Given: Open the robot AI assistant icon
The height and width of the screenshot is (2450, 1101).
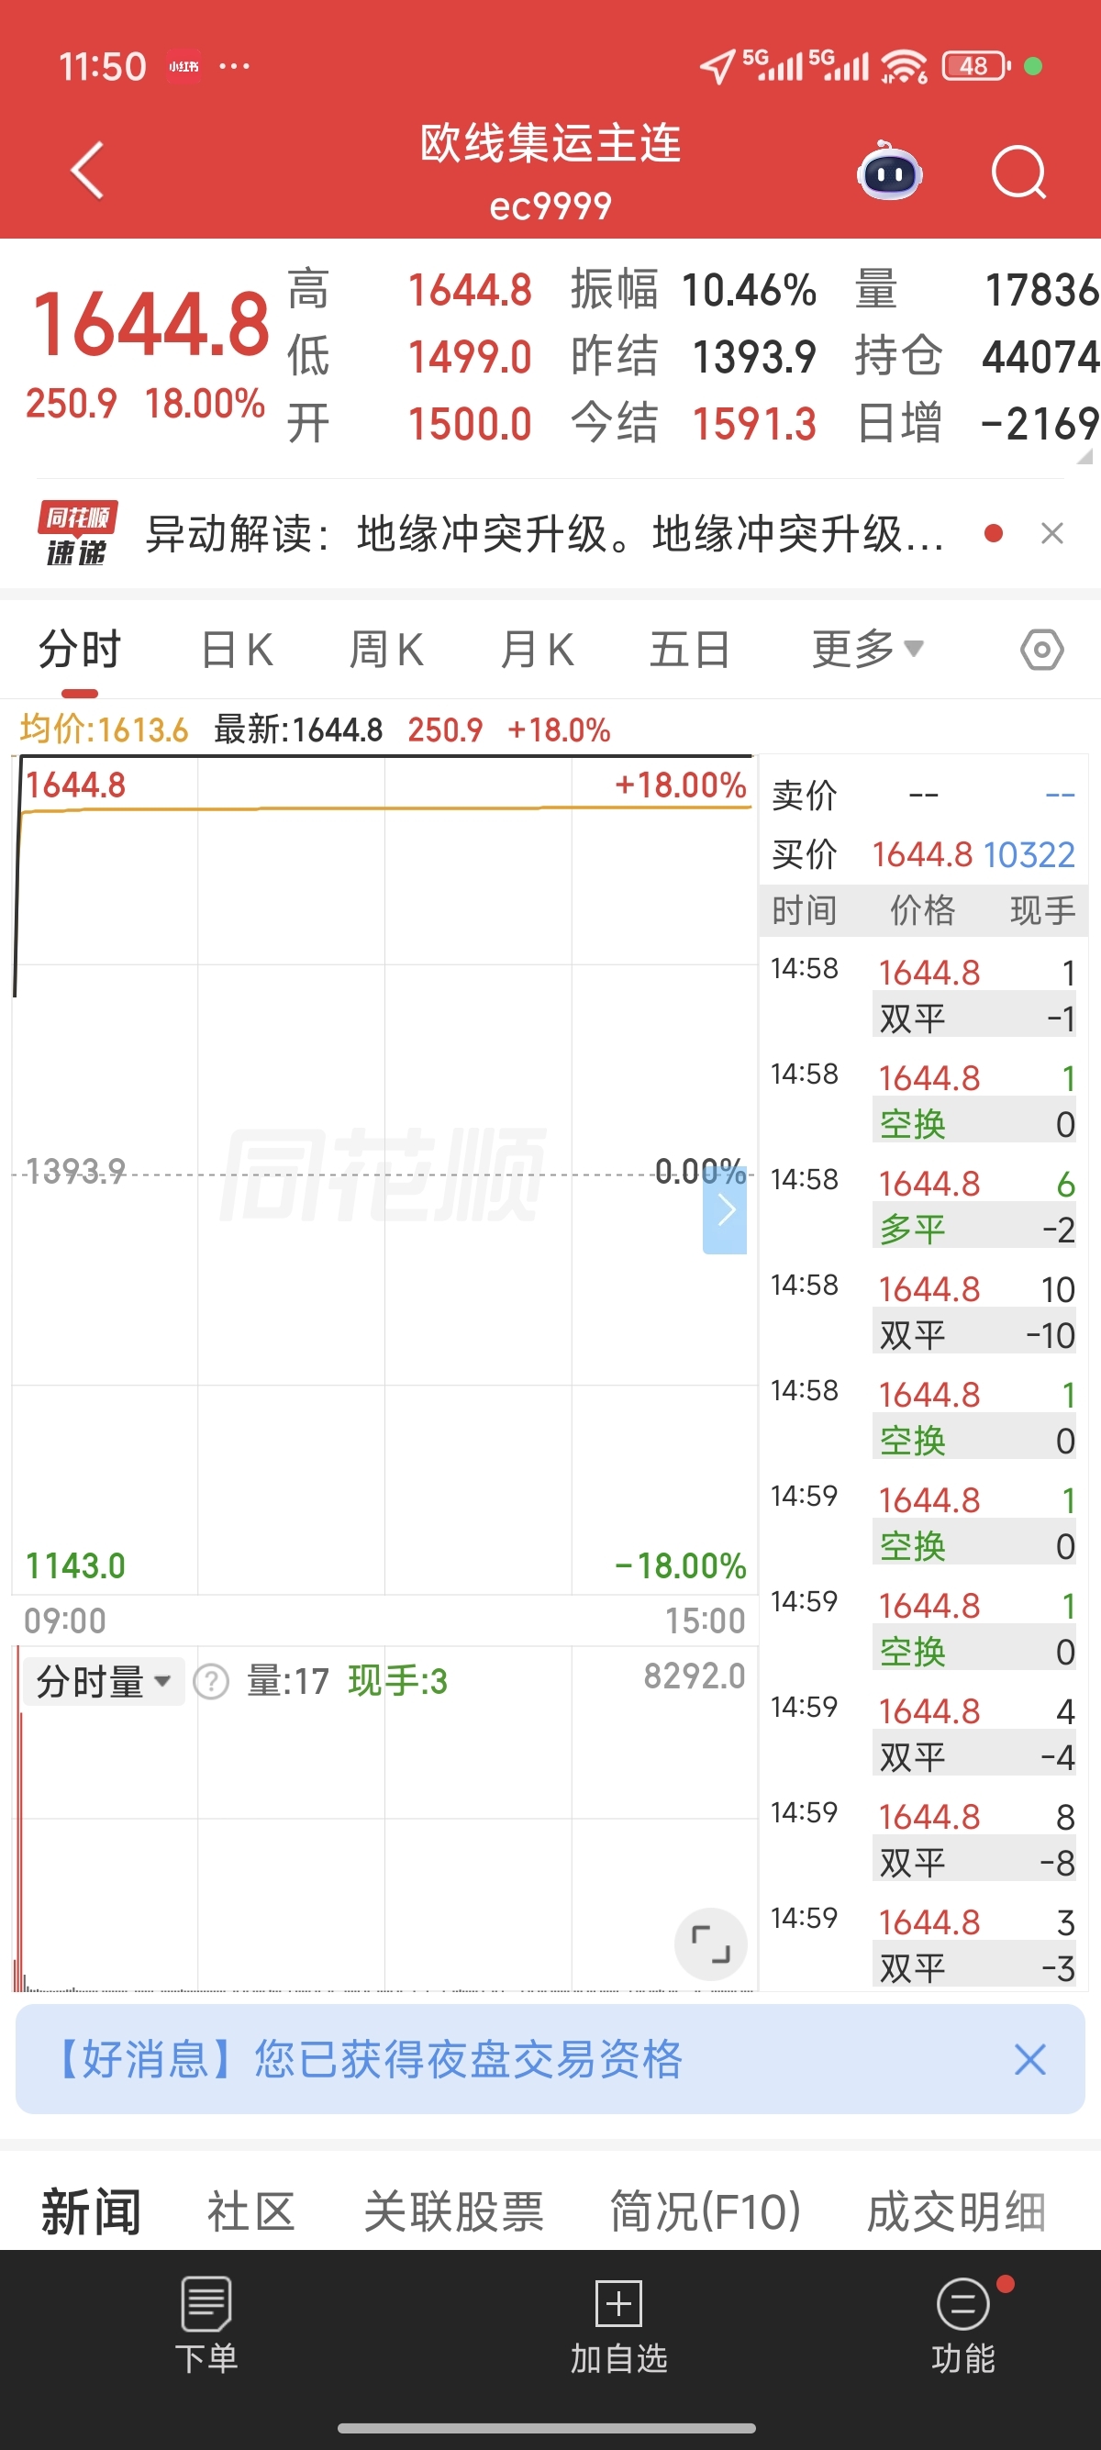Looking at the screenshot, I should tap(889, 173).
